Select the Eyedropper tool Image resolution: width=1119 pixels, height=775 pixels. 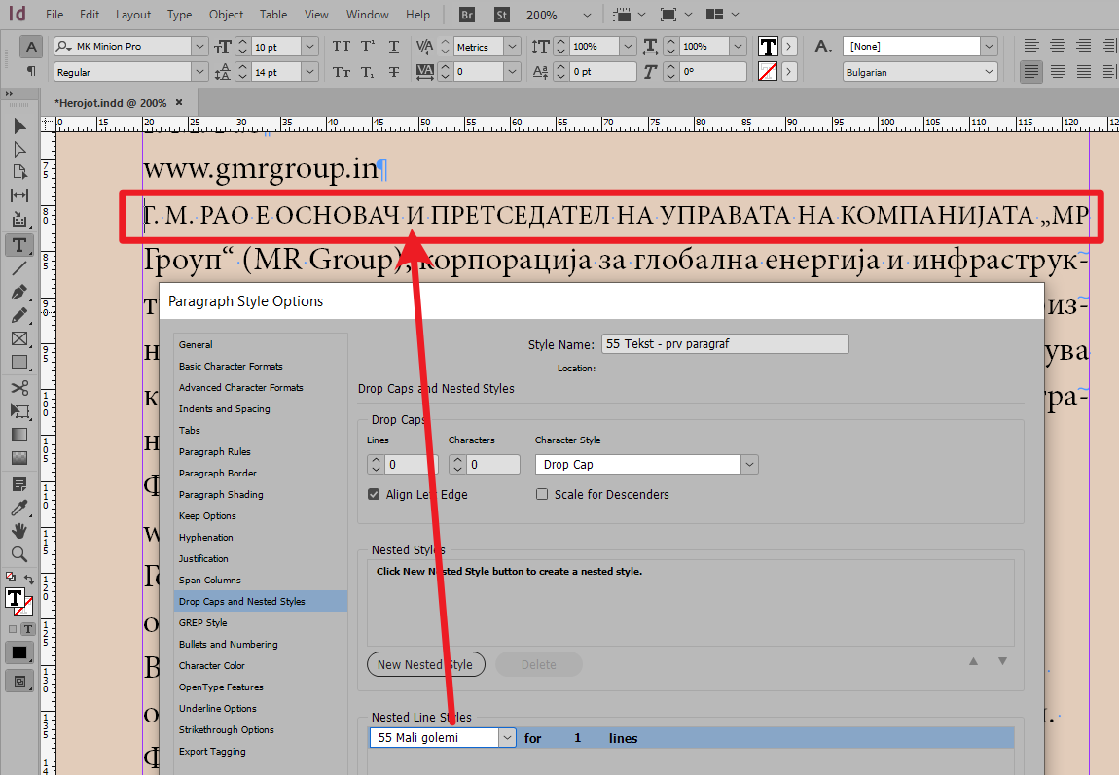[19, 508]
